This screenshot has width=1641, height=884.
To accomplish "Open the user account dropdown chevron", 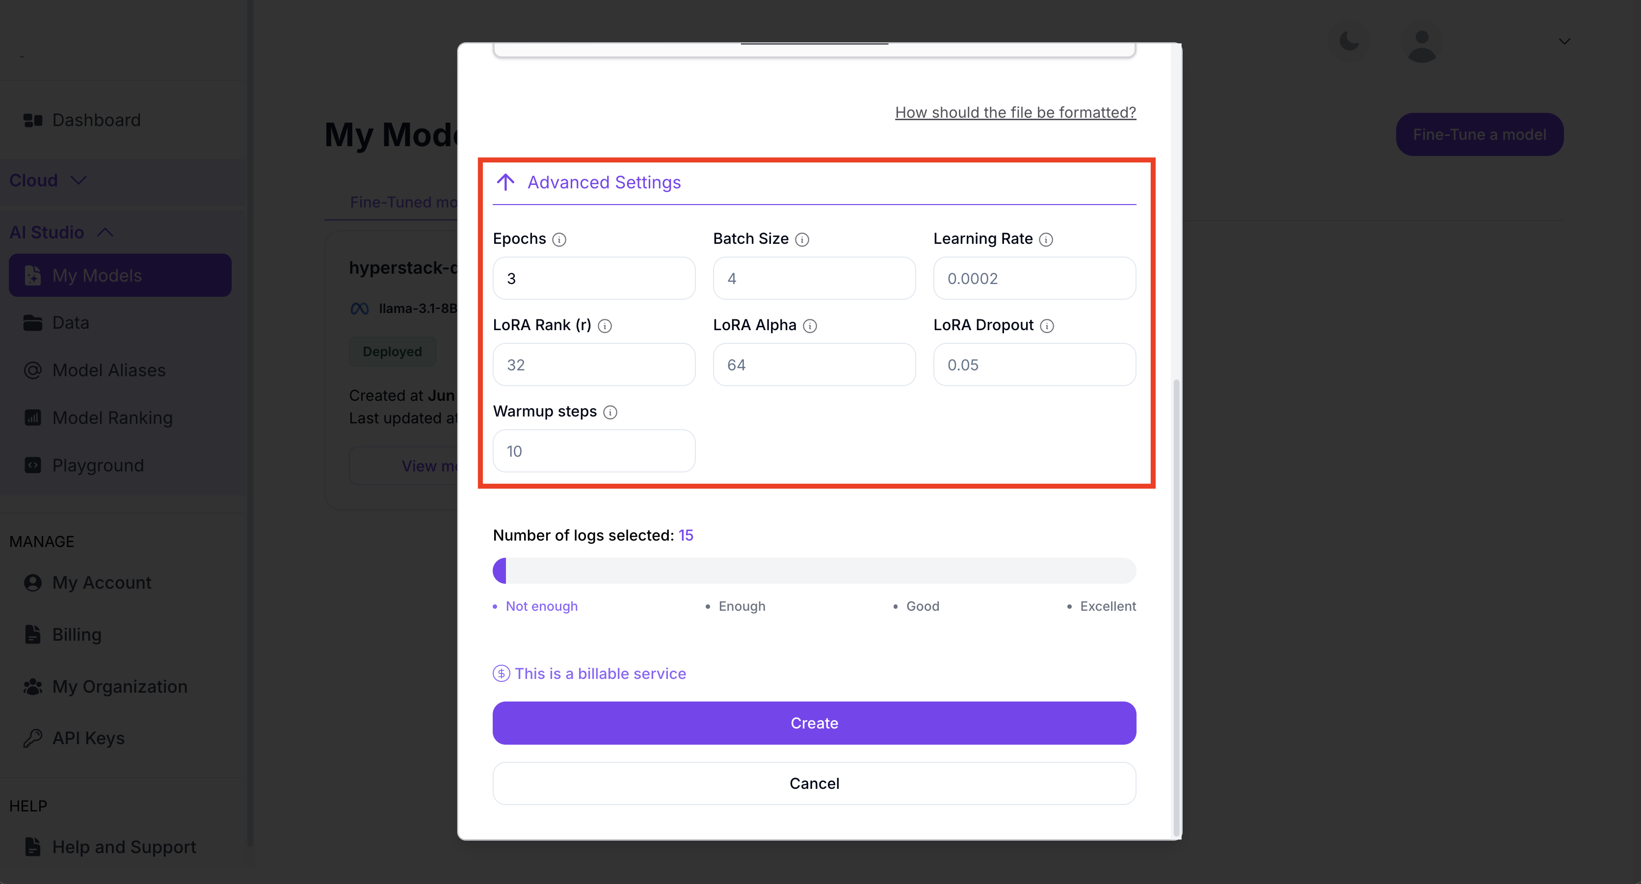I will pyautogui.click(x=1564, y=41).
